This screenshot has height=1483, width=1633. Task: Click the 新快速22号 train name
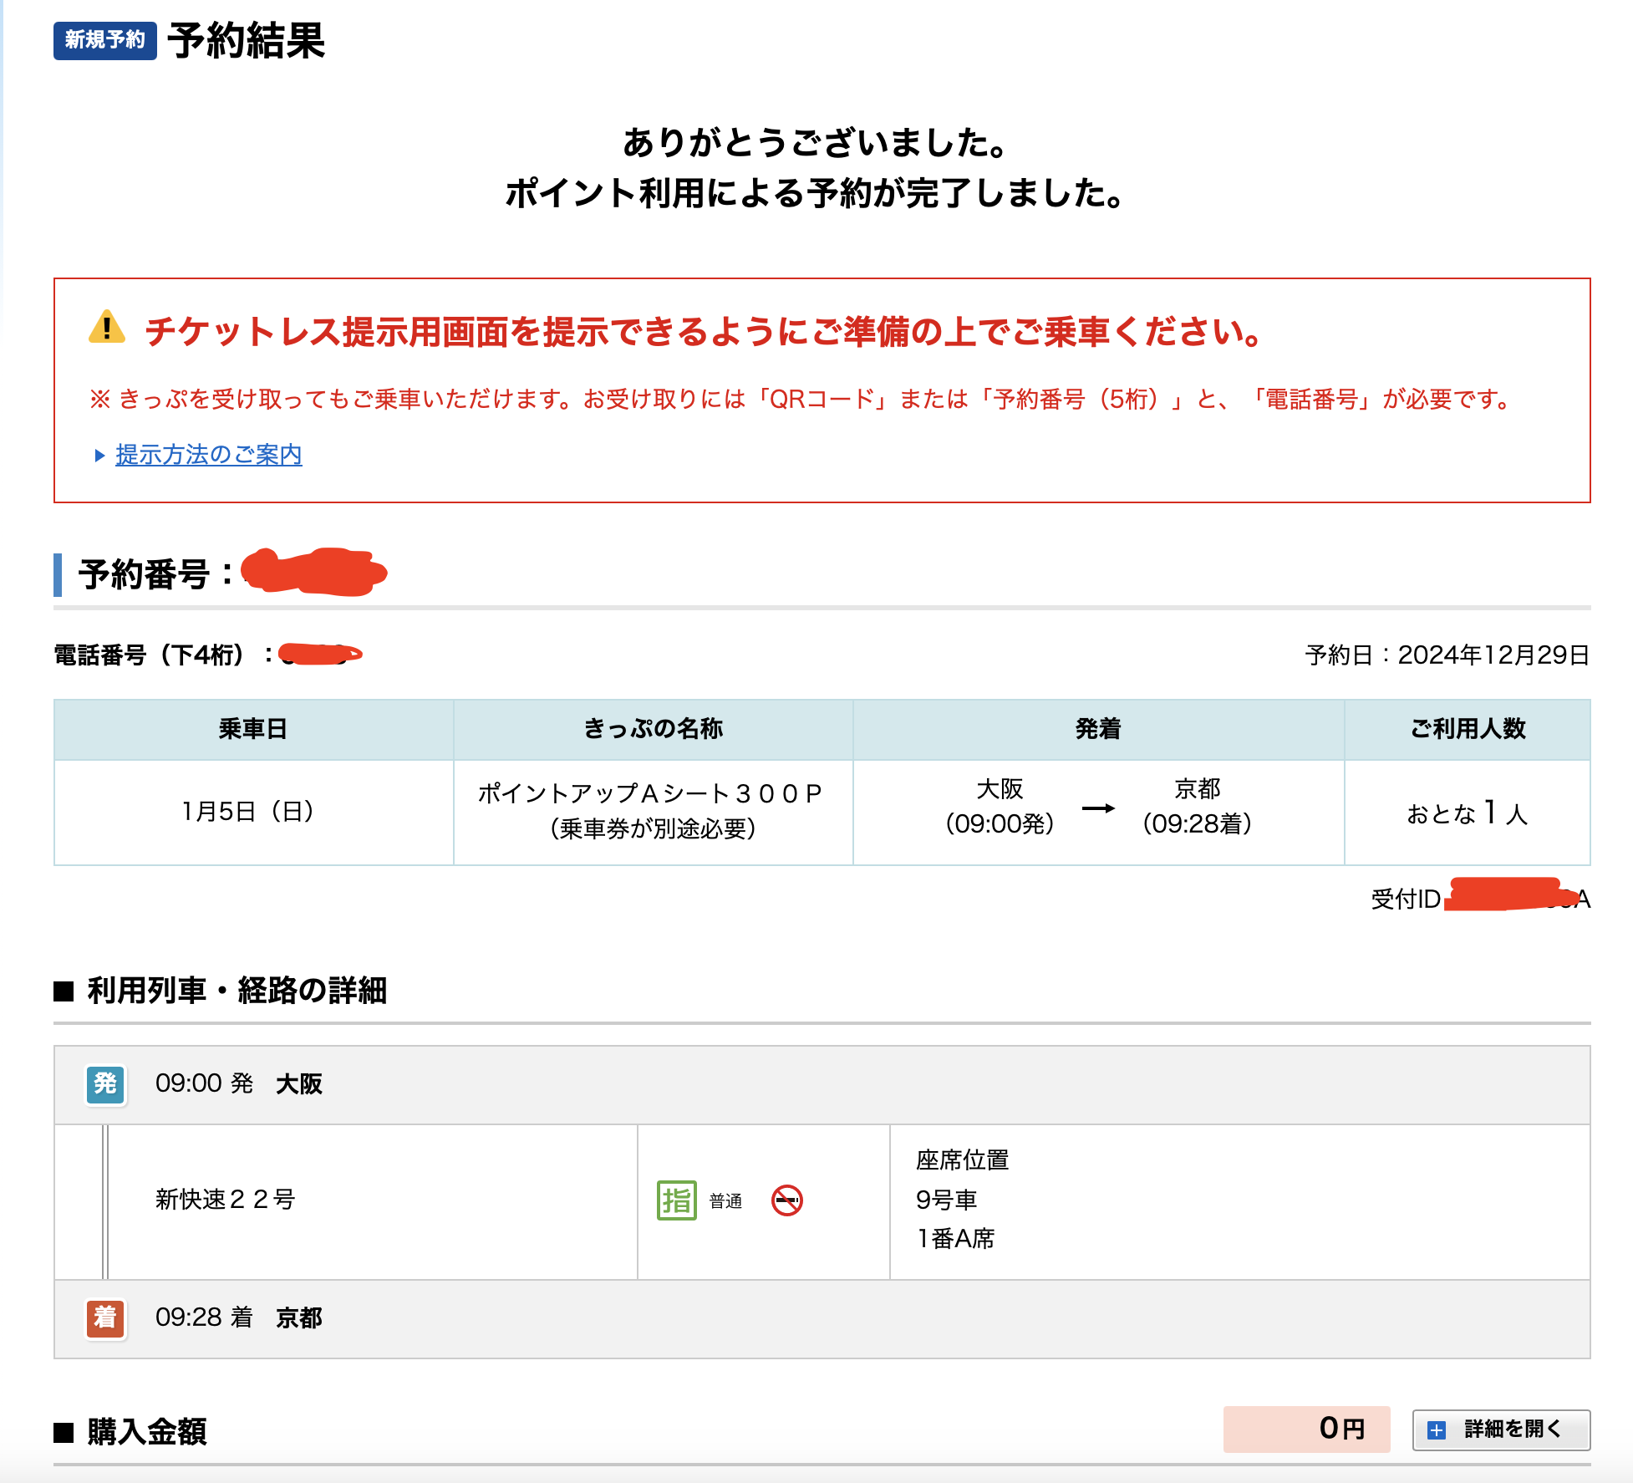click(x=226, y=1200)
